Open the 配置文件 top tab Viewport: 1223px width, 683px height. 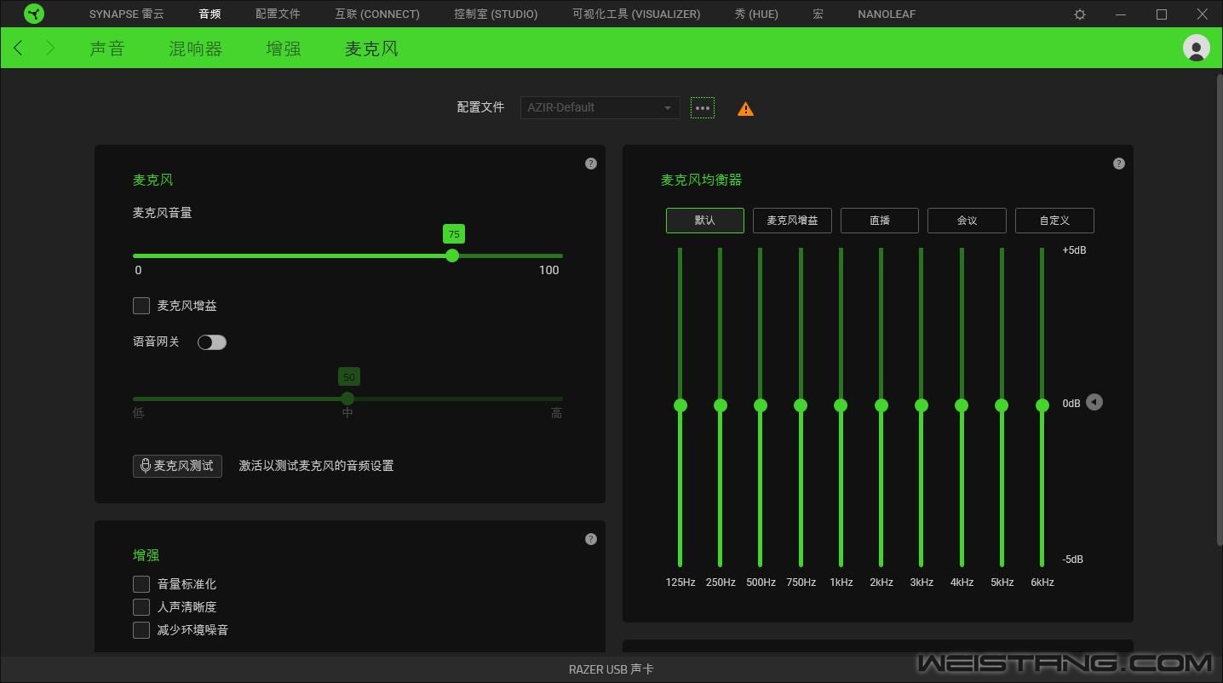tap(278, 14)
